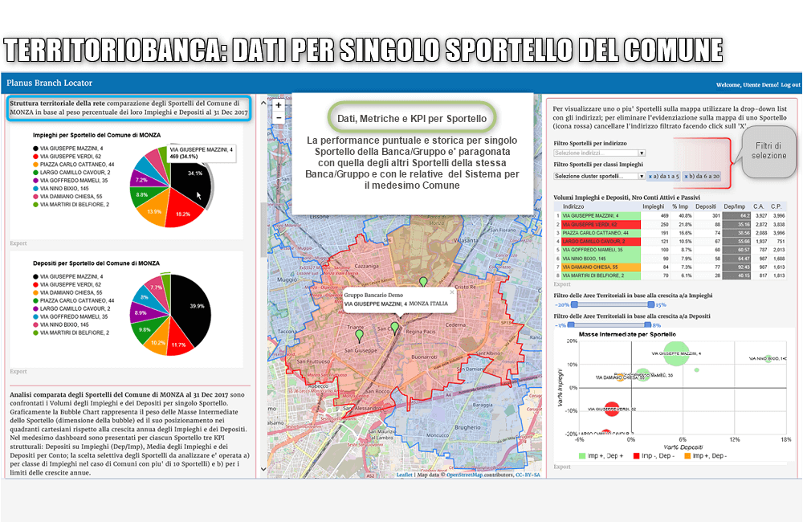803x522 pixels.
Task: Click VIA GIUSEPPE VERDI, 62 in Depositi legend
Action: 67,284
